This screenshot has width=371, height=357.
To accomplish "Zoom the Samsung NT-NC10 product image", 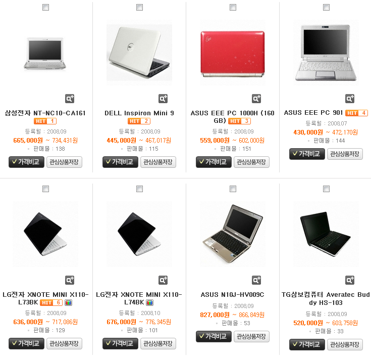I will click(70, 99).
